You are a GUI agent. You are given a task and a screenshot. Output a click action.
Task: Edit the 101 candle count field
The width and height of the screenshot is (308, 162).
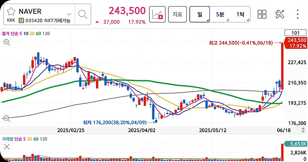point(295,33)
